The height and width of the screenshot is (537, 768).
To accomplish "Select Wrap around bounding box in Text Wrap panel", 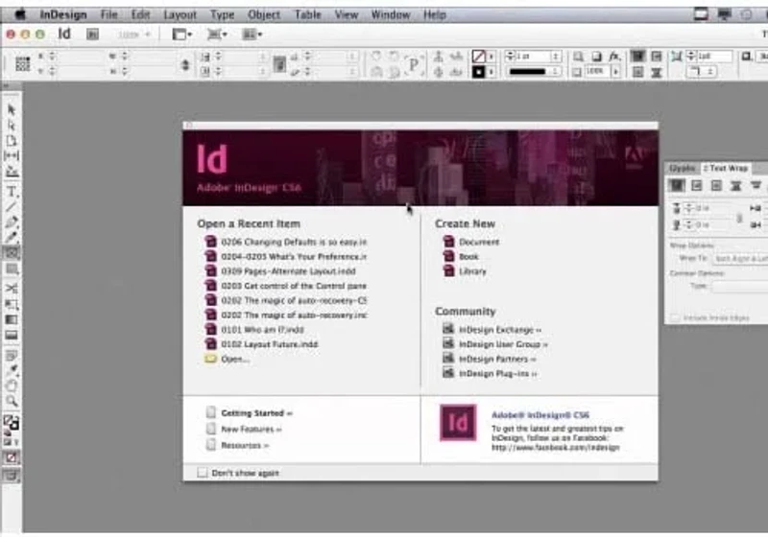I will click(697, 185).
